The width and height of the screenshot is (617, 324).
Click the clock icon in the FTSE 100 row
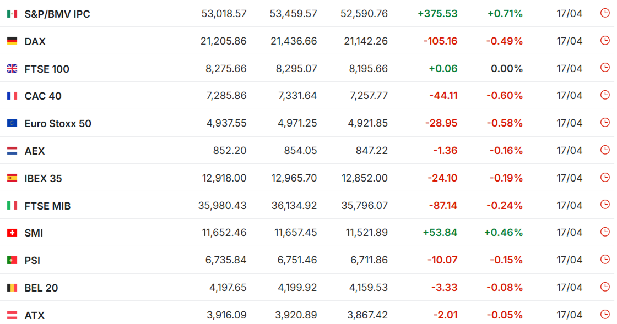pyautogui.click(x=605, y=68)
